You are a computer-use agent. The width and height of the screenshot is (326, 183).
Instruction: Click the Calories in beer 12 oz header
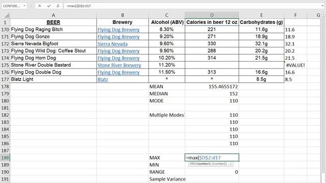(212, 22)
